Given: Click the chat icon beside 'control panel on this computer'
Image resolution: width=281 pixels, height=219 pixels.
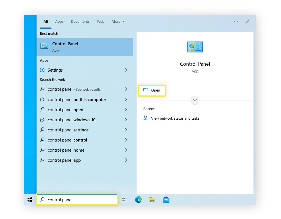Looking at the screenshot, I should tap(42, 99).
